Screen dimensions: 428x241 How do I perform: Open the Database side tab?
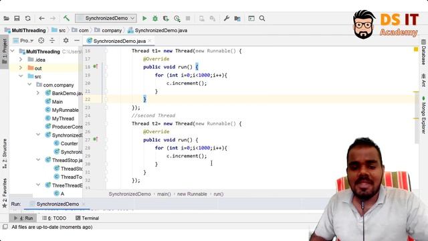click(x=423, y=52)
